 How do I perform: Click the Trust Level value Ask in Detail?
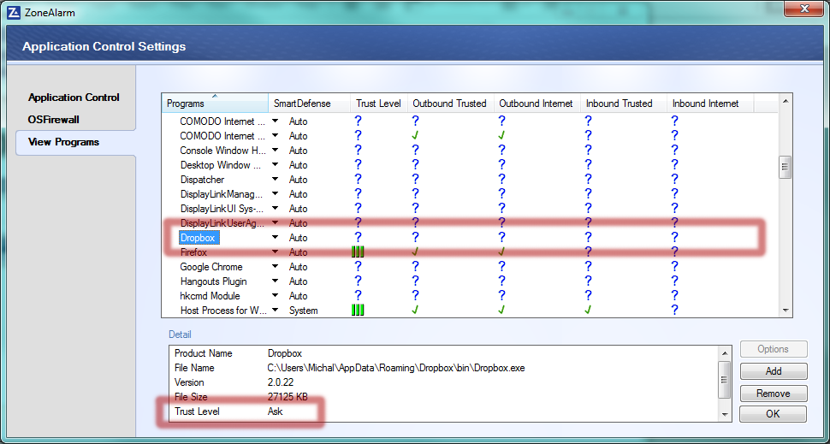click(x=276, y=411)
